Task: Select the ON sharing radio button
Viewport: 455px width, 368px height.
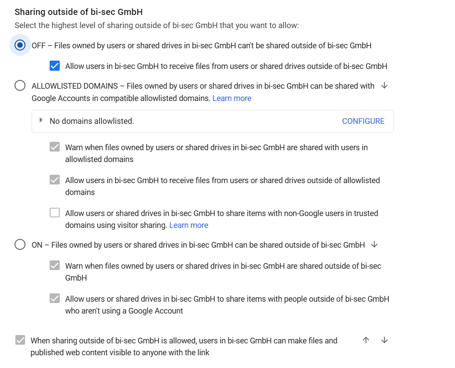Action: pyautogui.click(x=20, y=245)
